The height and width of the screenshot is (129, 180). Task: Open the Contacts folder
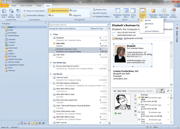(x=10, y=42)
